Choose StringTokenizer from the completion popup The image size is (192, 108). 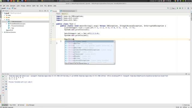89,54
